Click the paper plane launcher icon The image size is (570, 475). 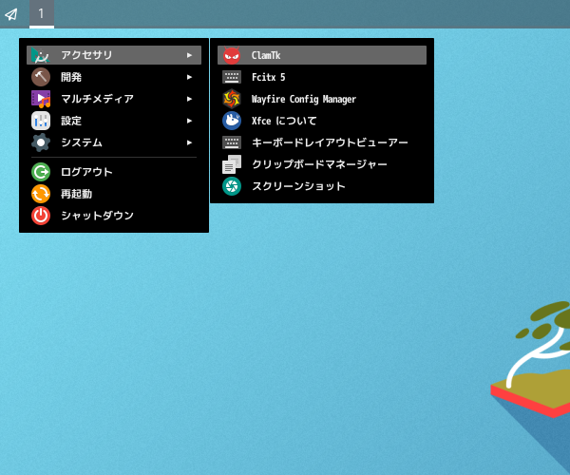point(11,14)
